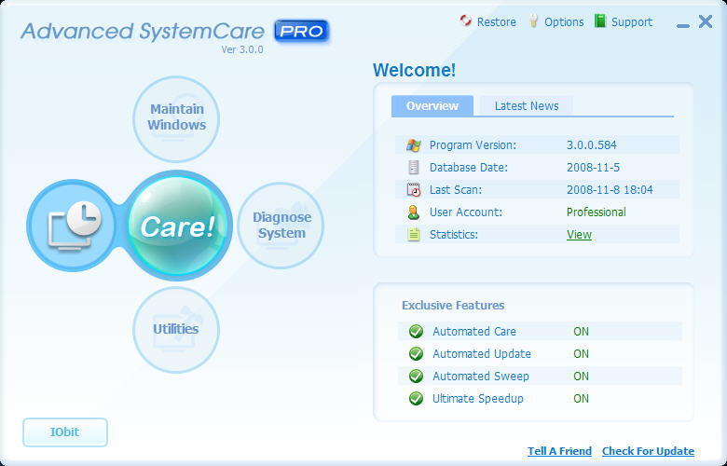The image size is (727, 466).
Task: Click the Automated Sweep green check icon
Action: click(x=416, y=376)
